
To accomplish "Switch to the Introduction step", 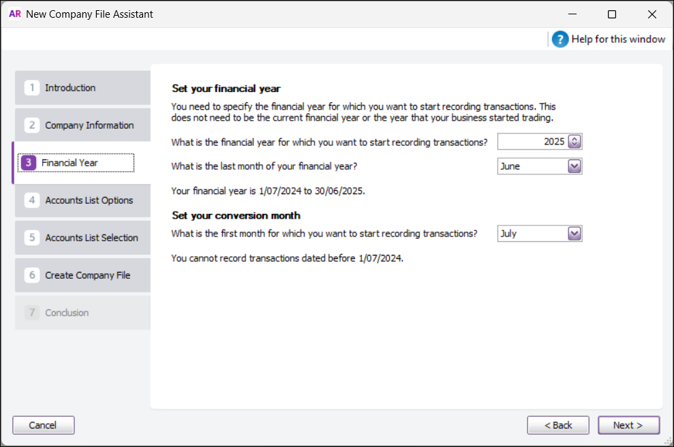I will click(x=72, y=87).
